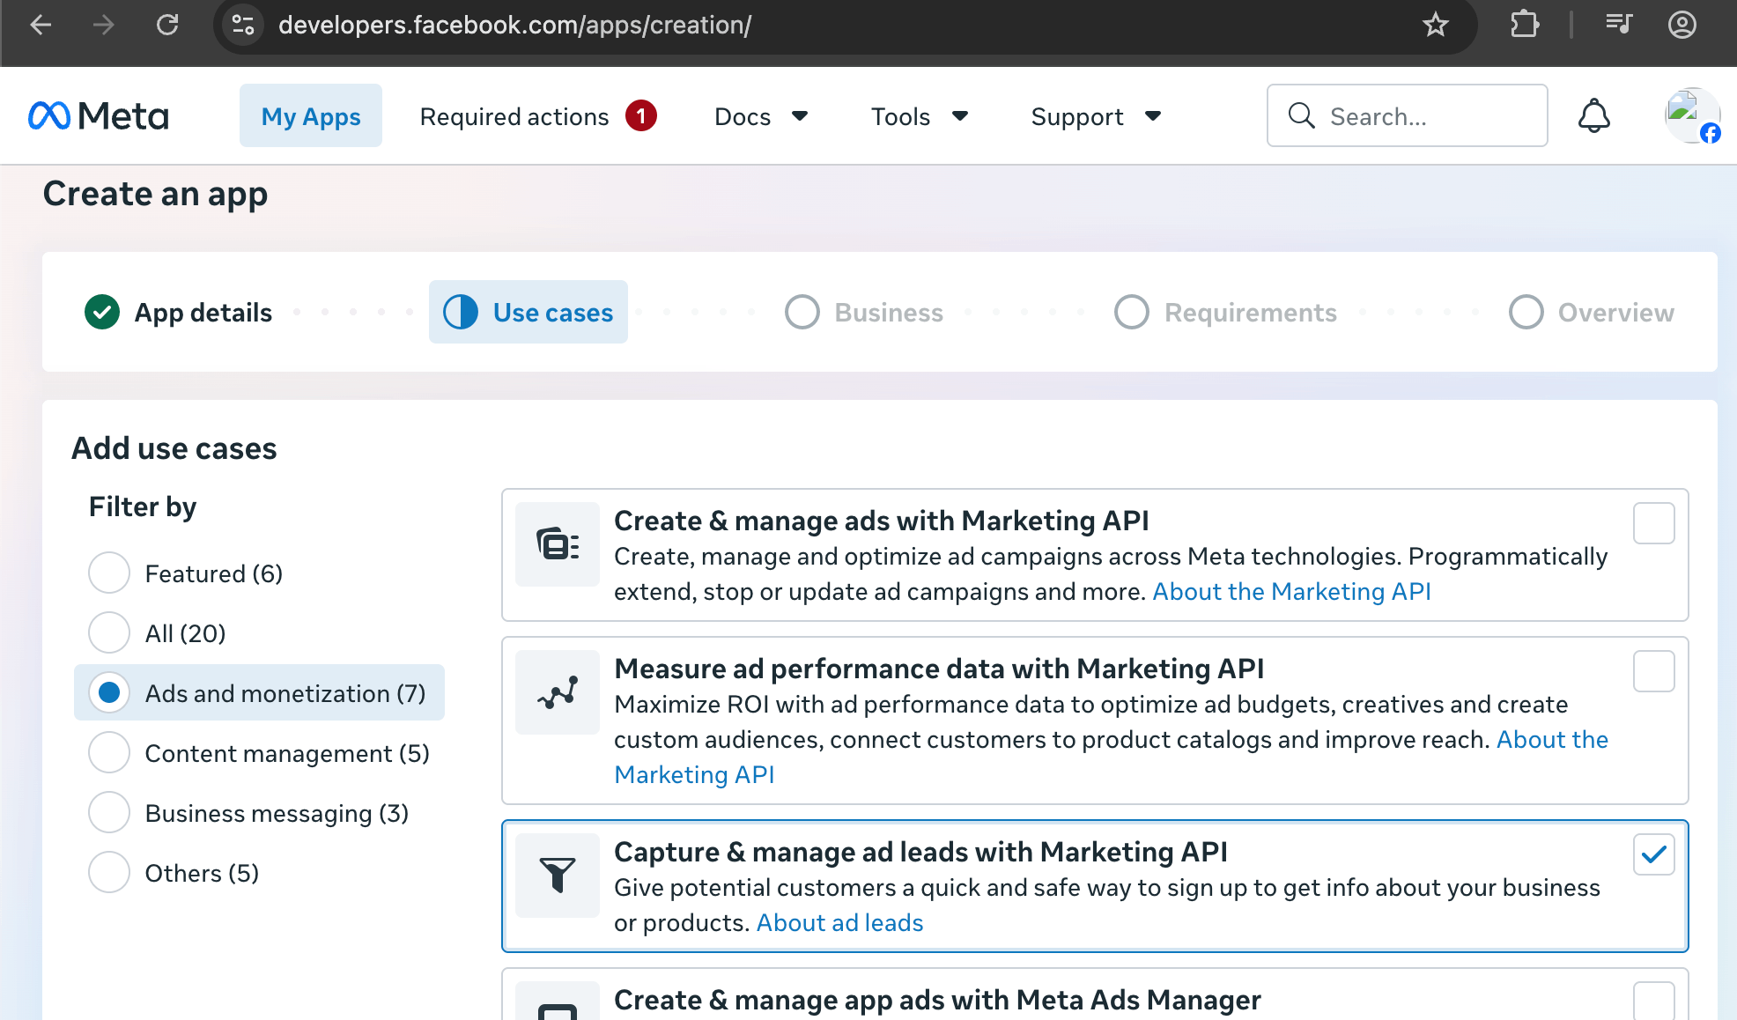Image resolution: width=1737 pixels, height=1020 pixels.
Task: Click the Search input field
Action: [1408, 115]
